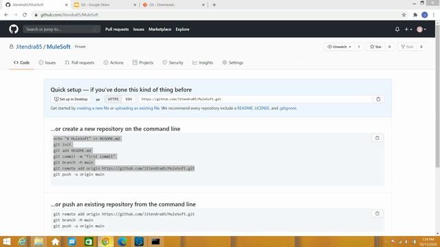Open the .gitignore link
The image size is (440, 247).
[x=287, y=108]
